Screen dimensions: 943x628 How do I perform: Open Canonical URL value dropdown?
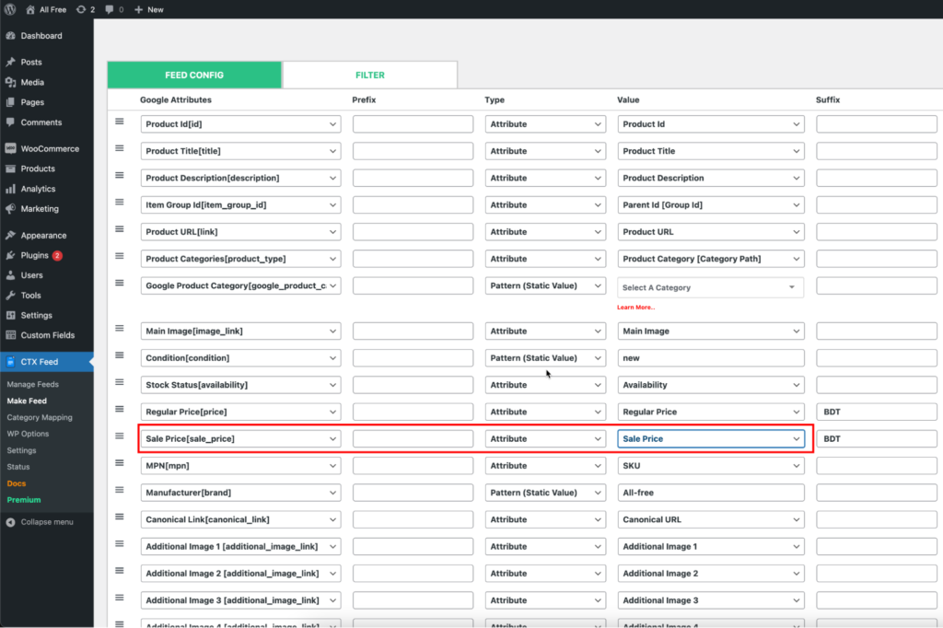click(711, 519)
